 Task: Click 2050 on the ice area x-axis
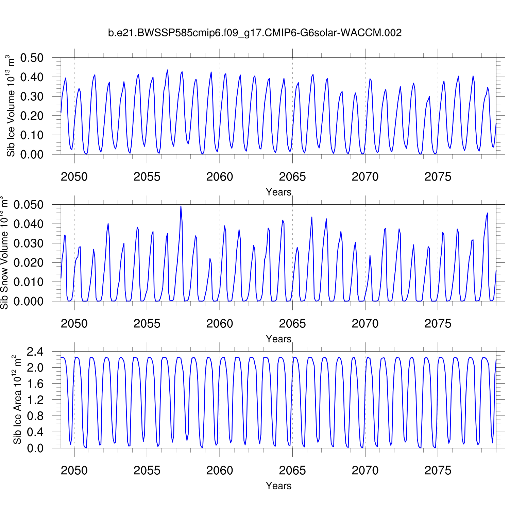click(x=74, y=471)
